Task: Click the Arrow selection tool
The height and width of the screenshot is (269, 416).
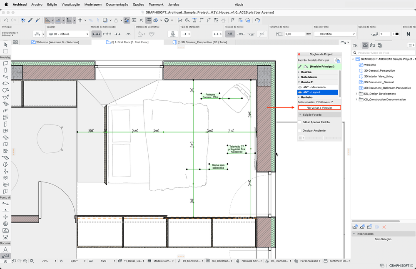Action: click(x=5, y=45)
